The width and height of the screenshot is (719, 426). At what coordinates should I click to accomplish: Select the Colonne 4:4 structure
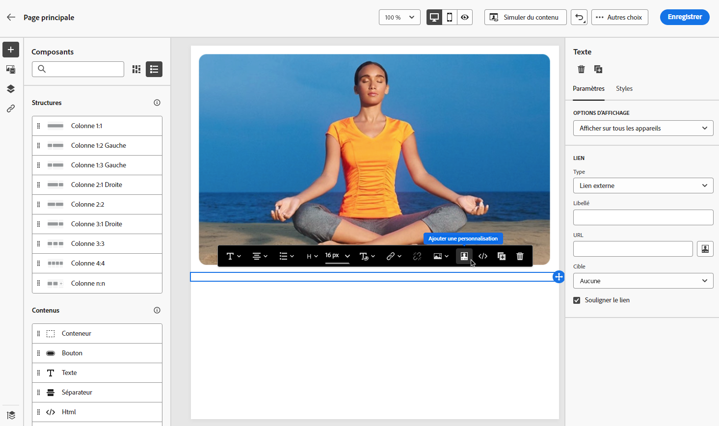[x=97, y=264]
